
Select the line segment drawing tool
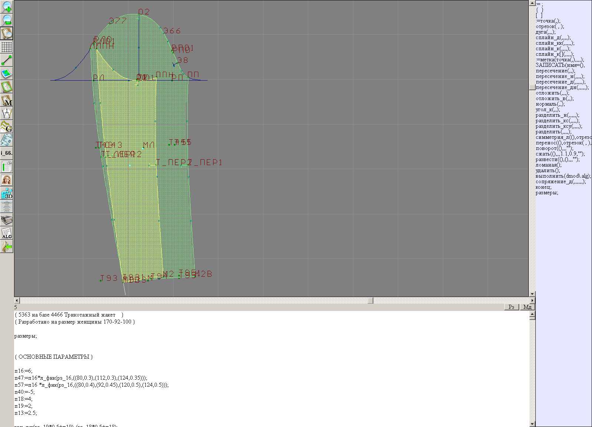click(7, 60)
